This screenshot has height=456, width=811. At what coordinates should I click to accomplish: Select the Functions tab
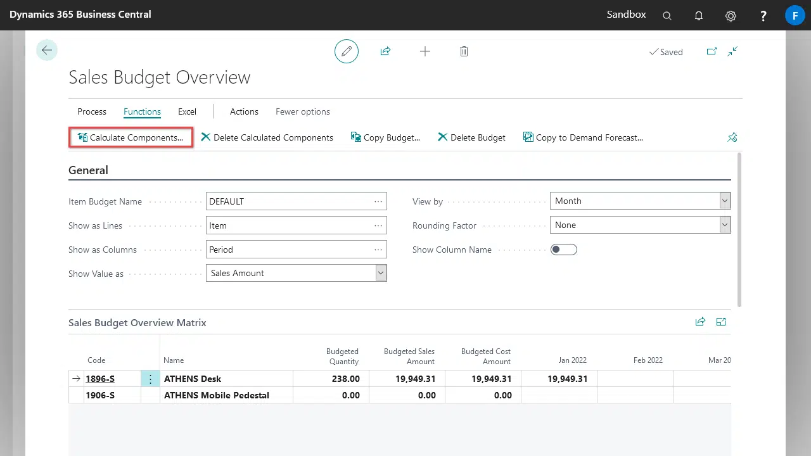tap(142, 111)
